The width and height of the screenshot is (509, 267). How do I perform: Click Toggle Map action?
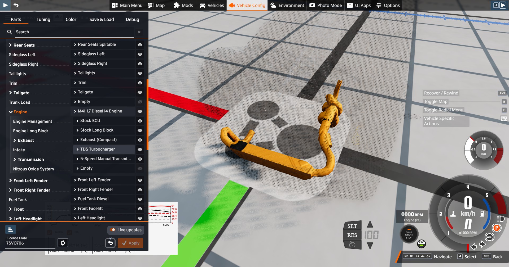pos(436,102)
